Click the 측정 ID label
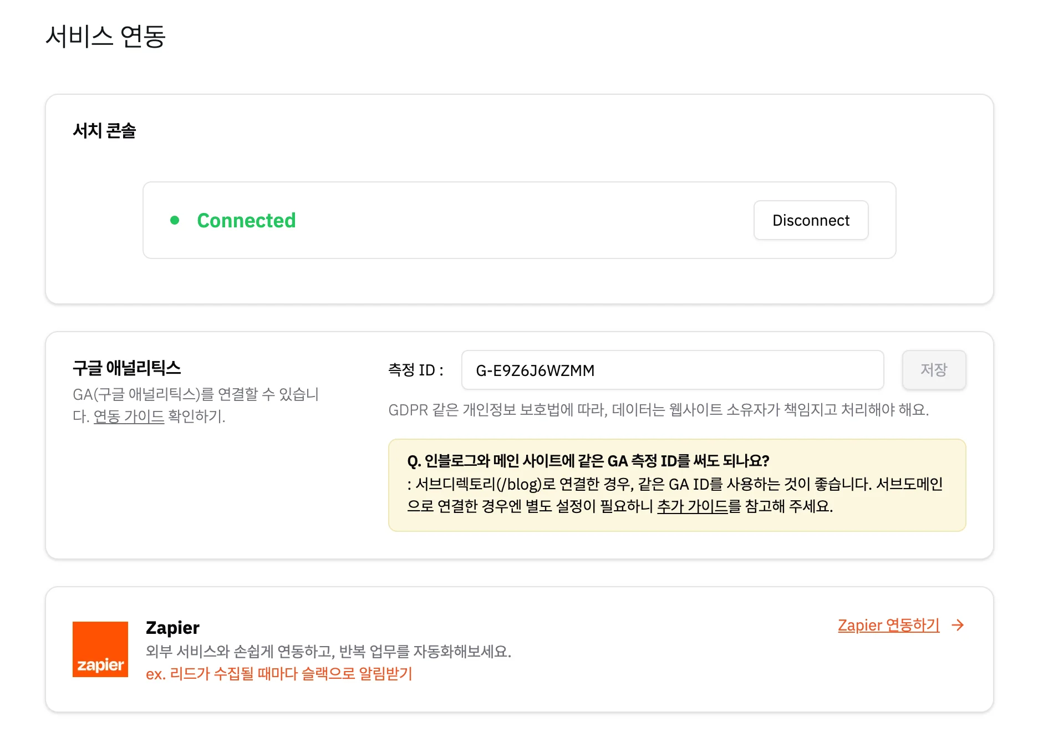 tap(415, 370)
